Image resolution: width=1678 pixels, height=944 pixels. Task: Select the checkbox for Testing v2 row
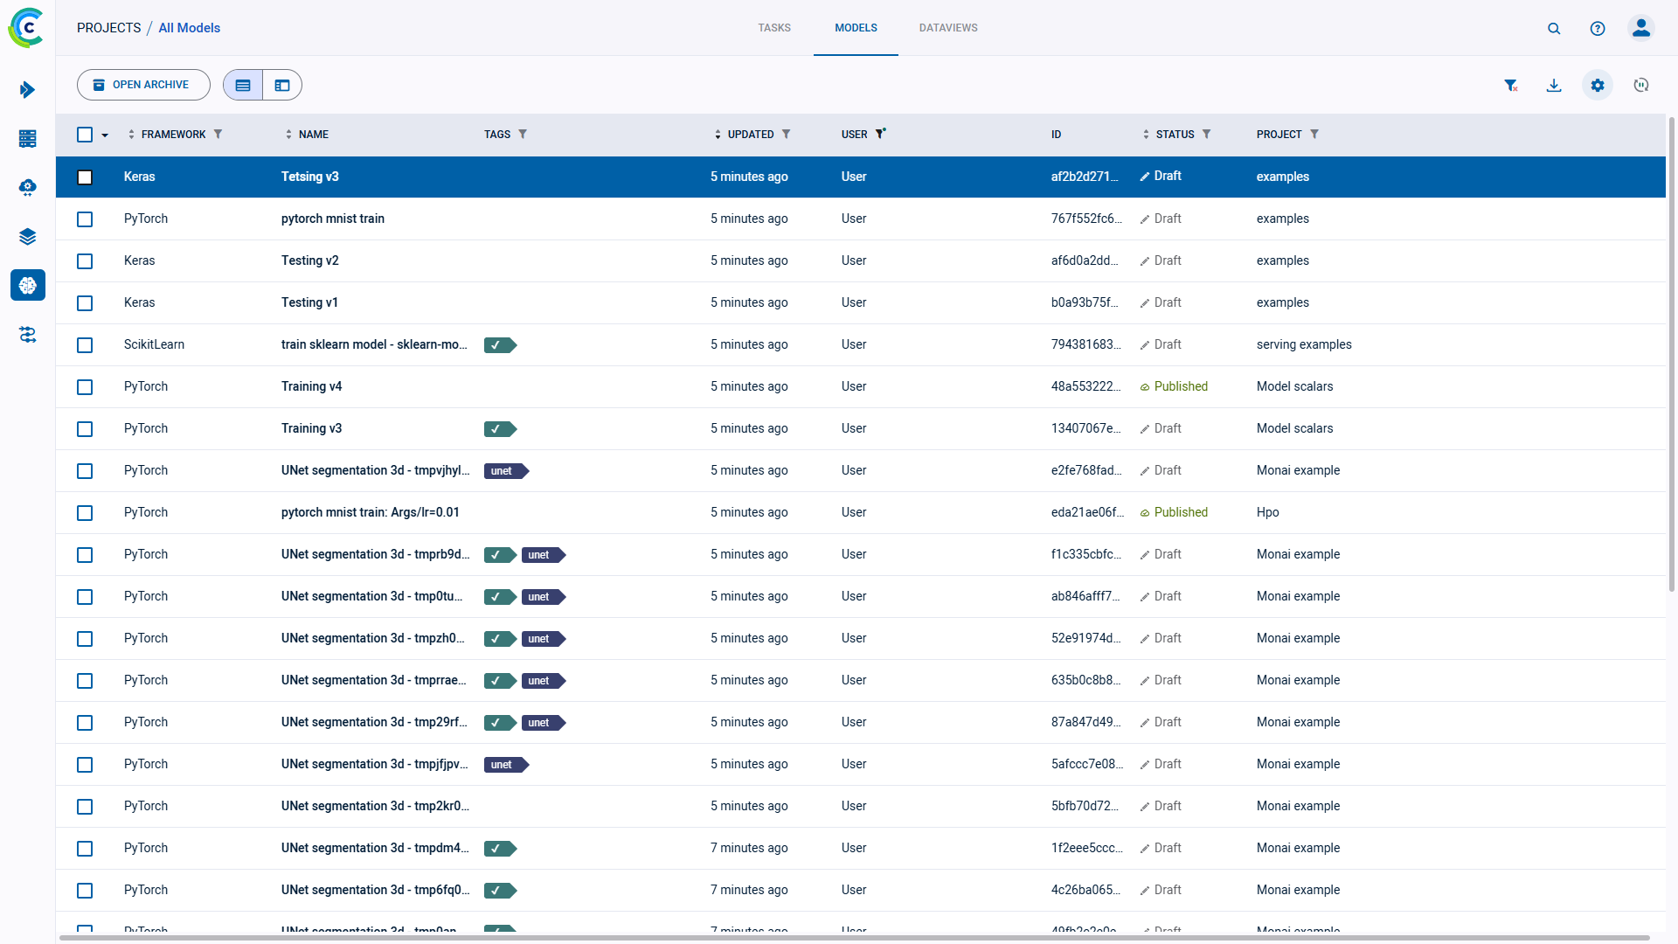(x=85, y=260)
